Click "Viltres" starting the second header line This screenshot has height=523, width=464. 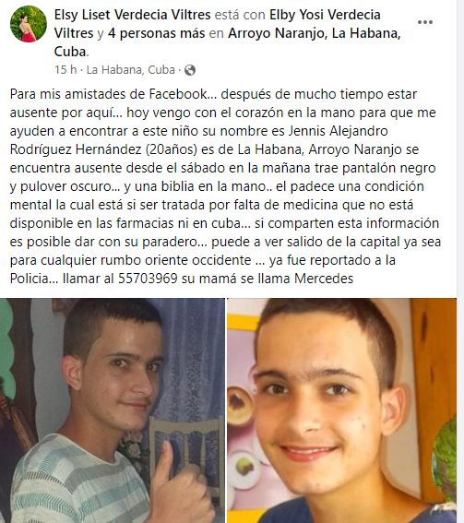pyautogui.click(x=74, y=33)
